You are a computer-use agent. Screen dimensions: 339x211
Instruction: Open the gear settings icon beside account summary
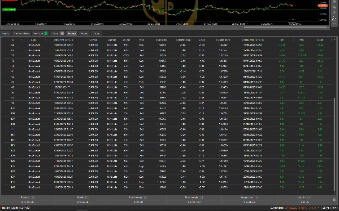(x=334, y=200)
